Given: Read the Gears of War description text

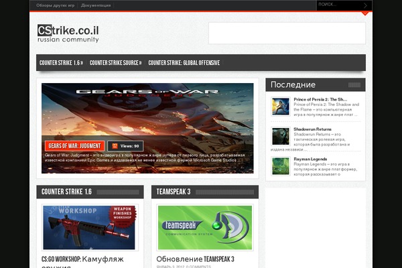Looking at the screenshot, I should point(145,157).
